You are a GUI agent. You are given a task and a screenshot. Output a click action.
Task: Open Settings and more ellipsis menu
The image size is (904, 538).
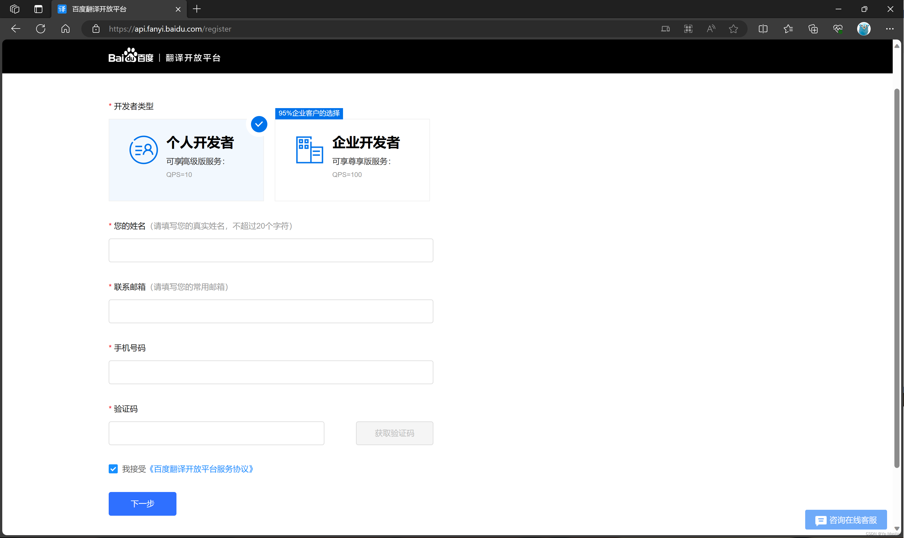(890, 29)
